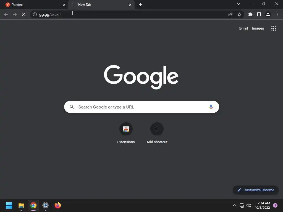Click the Chrome taskbar icon
This screenshot has height=212, width=283.
[33, 205]
